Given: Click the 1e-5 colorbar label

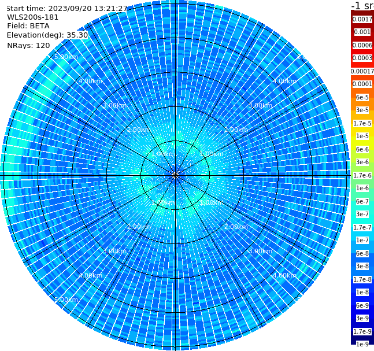Looking at the screenshot, I should tap(362, 136).
